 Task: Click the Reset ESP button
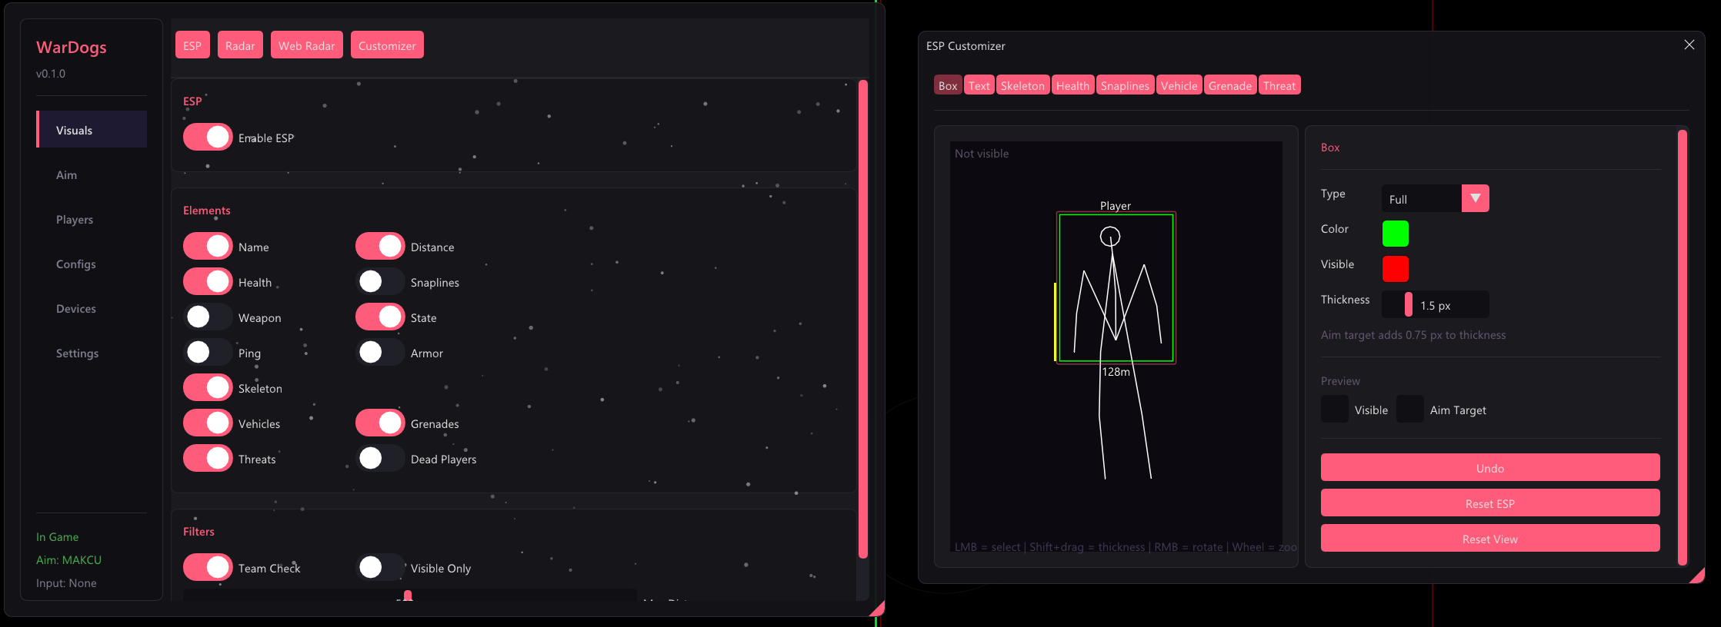pyautogui.click(x=1490, y=503)
